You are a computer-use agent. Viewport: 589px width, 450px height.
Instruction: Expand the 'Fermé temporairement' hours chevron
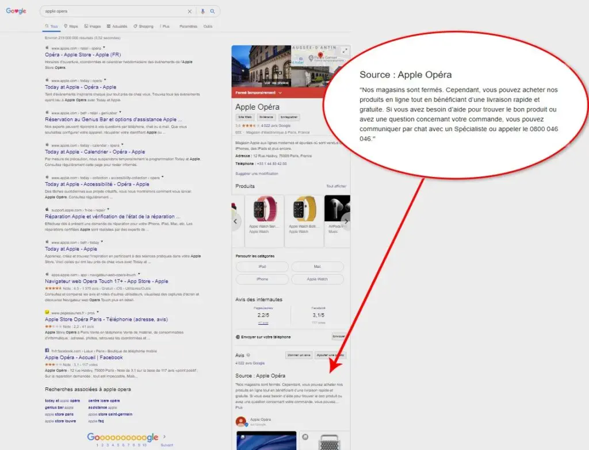pyautogui.click(x=280, y=93)
